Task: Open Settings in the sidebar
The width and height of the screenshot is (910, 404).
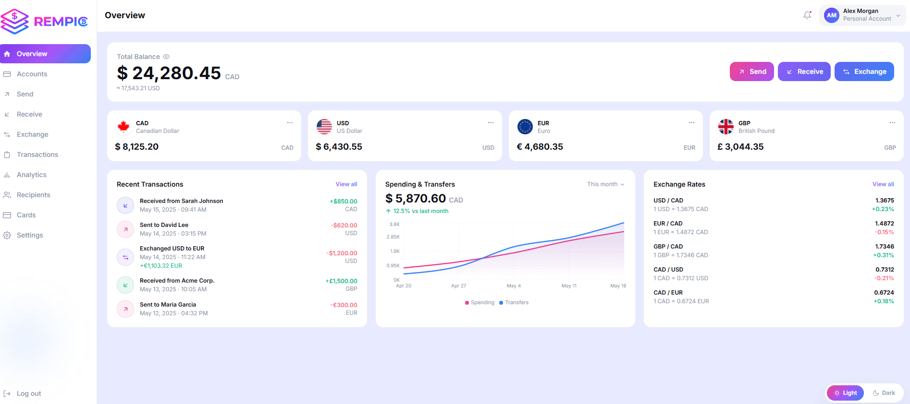Action: pos(46,235)
